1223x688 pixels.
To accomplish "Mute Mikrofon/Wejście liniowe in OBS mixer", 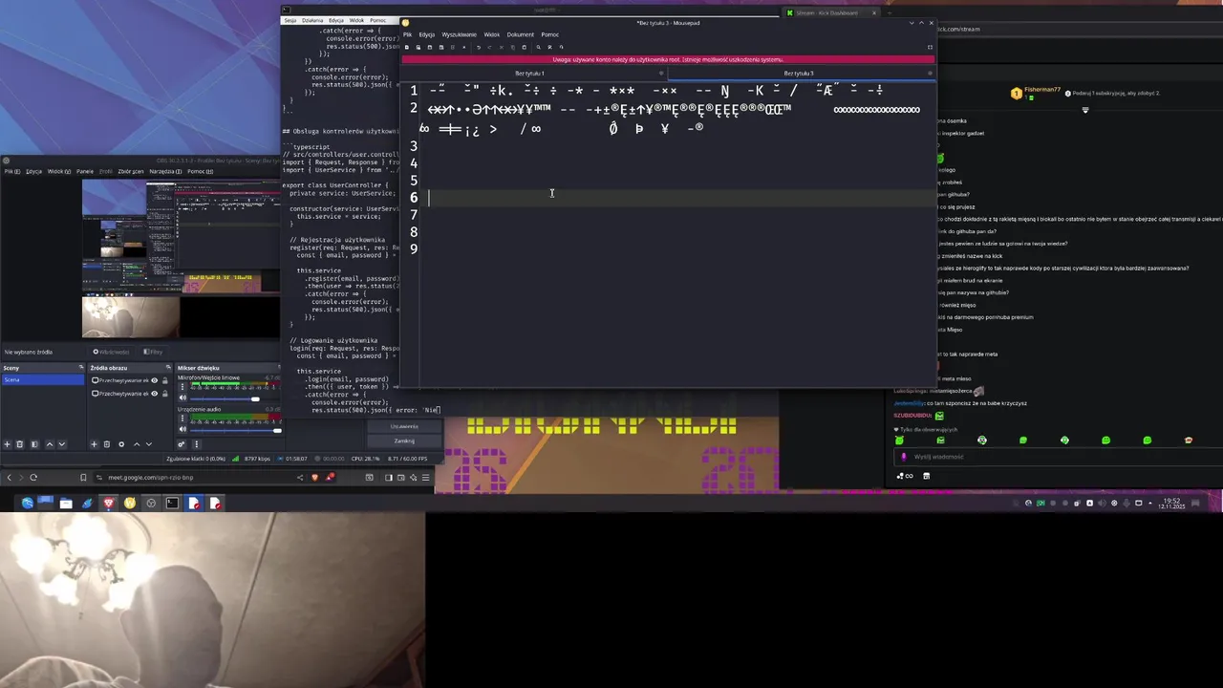I will coord(182,398).
